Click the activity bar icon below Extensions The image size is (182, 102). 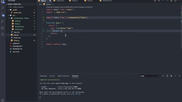pos(3,34)
